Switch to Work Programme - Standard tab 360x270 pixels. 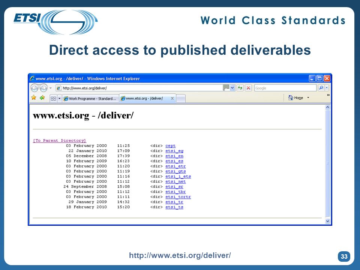click(x=90, y=99)
